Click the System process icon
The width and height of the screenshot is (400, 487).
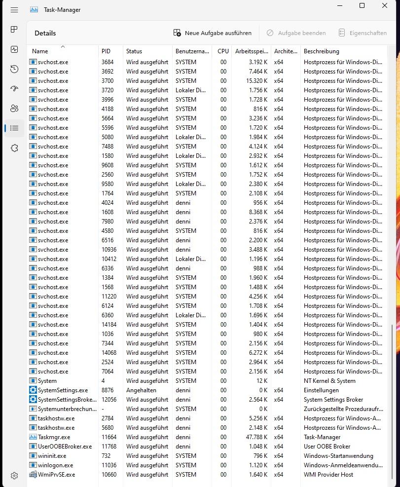(33, 381)
